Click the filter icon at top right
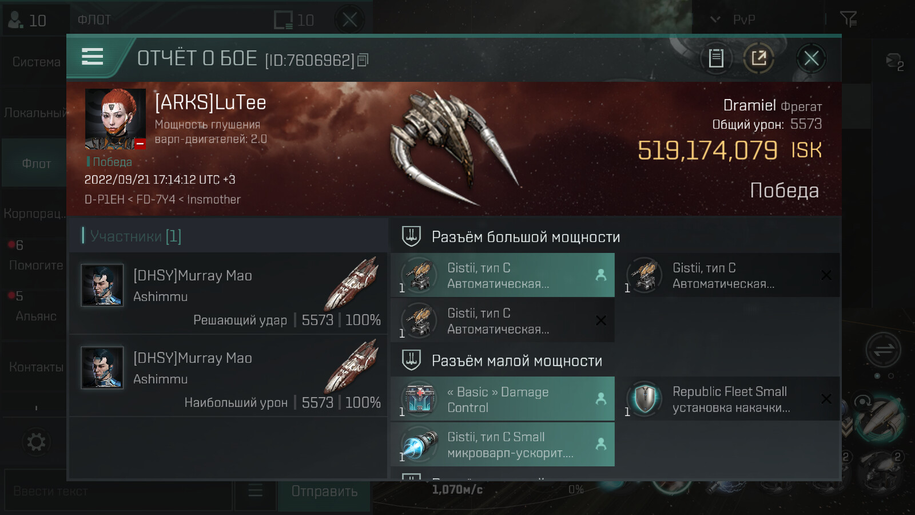Screen dimensions: 915x515 [848, 19]
